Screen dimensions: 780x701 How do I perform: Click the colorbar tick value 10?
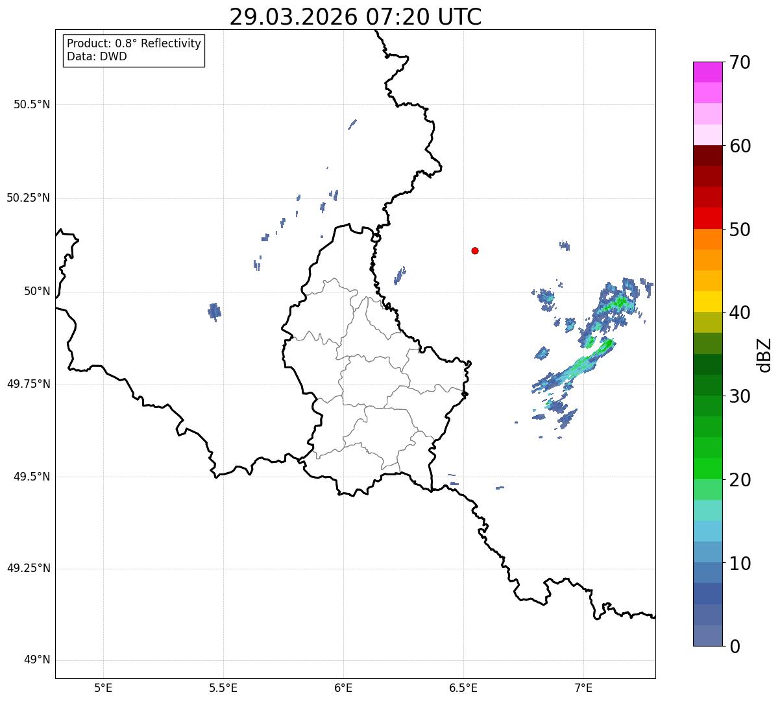[740, 564]
